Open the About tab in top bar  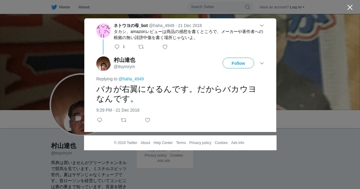click(84, 7)
